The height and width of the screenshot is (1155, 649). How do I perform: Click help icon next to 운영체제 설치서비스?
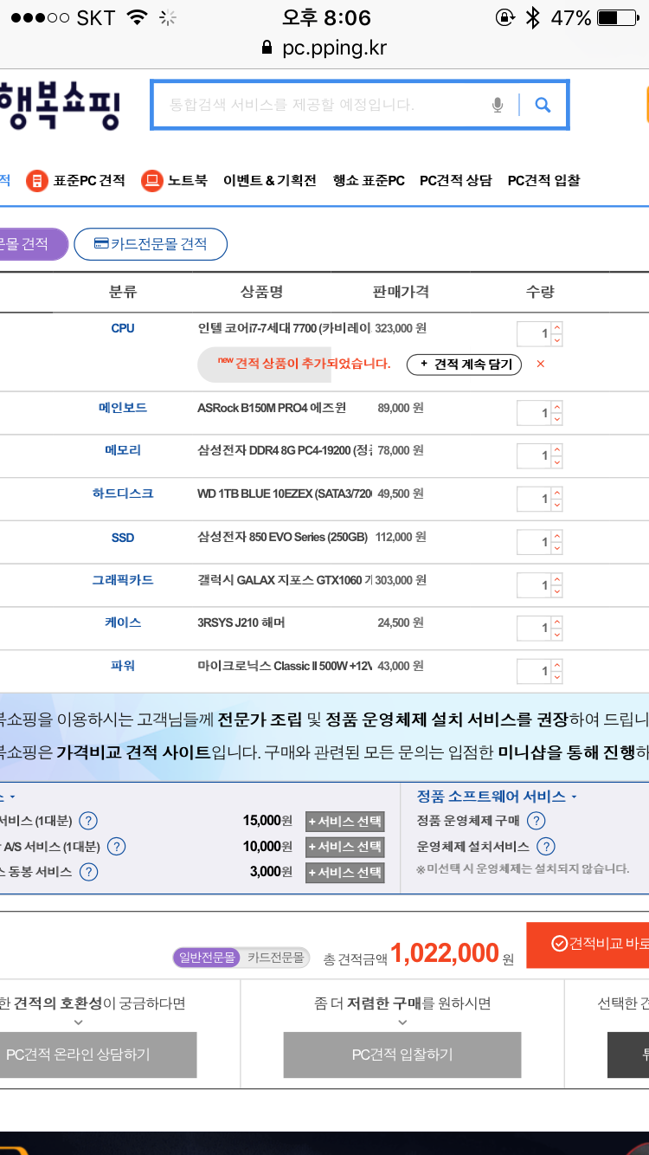[x=546, y=847]
